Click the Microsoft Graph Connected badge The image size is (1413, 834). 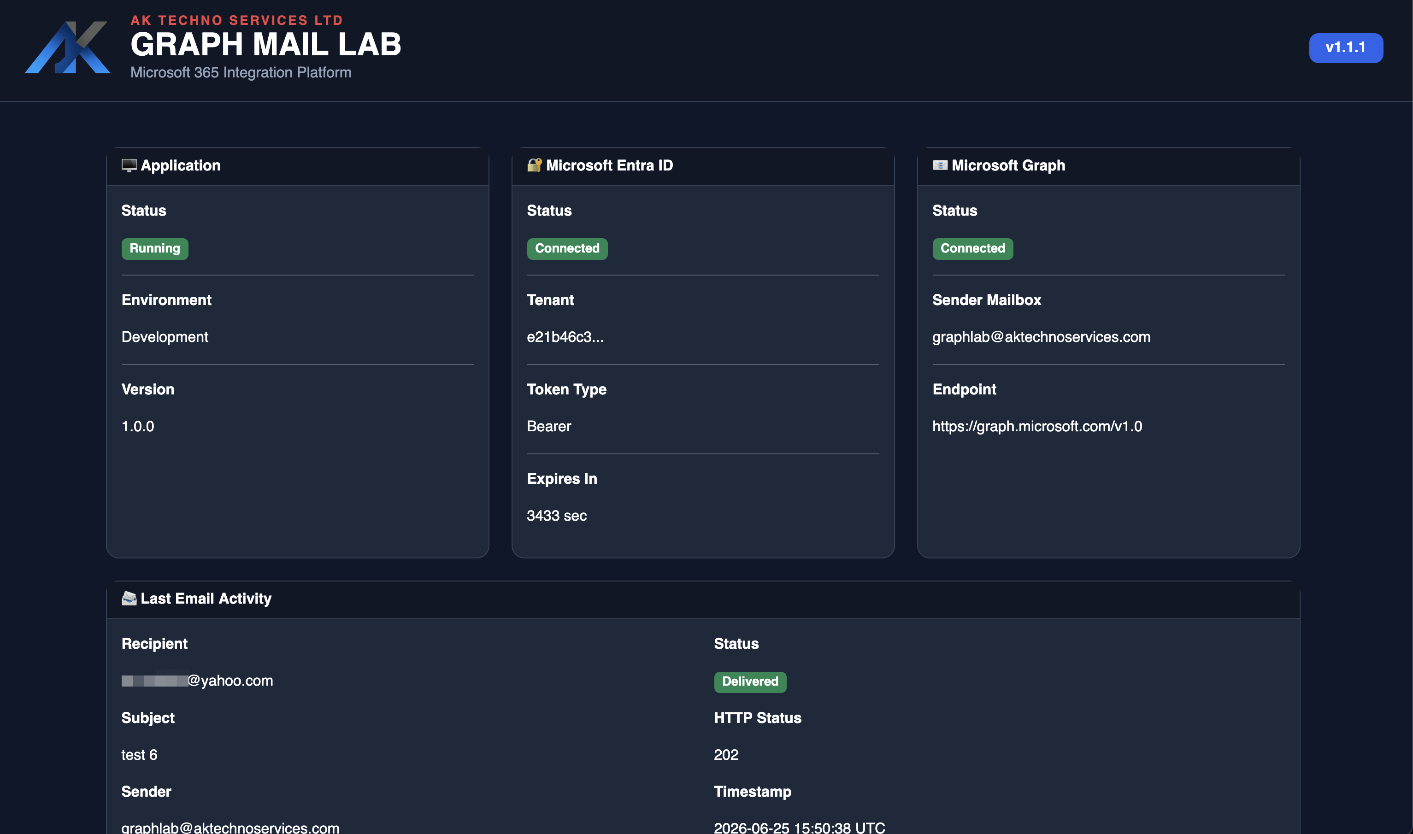click(972, 248)
